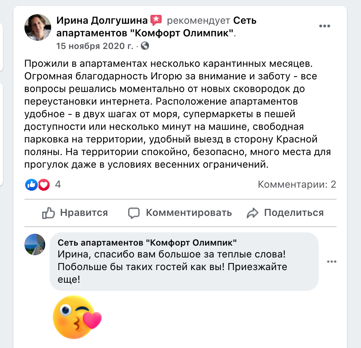Click the commenter name in the reply

pos(147,242)
